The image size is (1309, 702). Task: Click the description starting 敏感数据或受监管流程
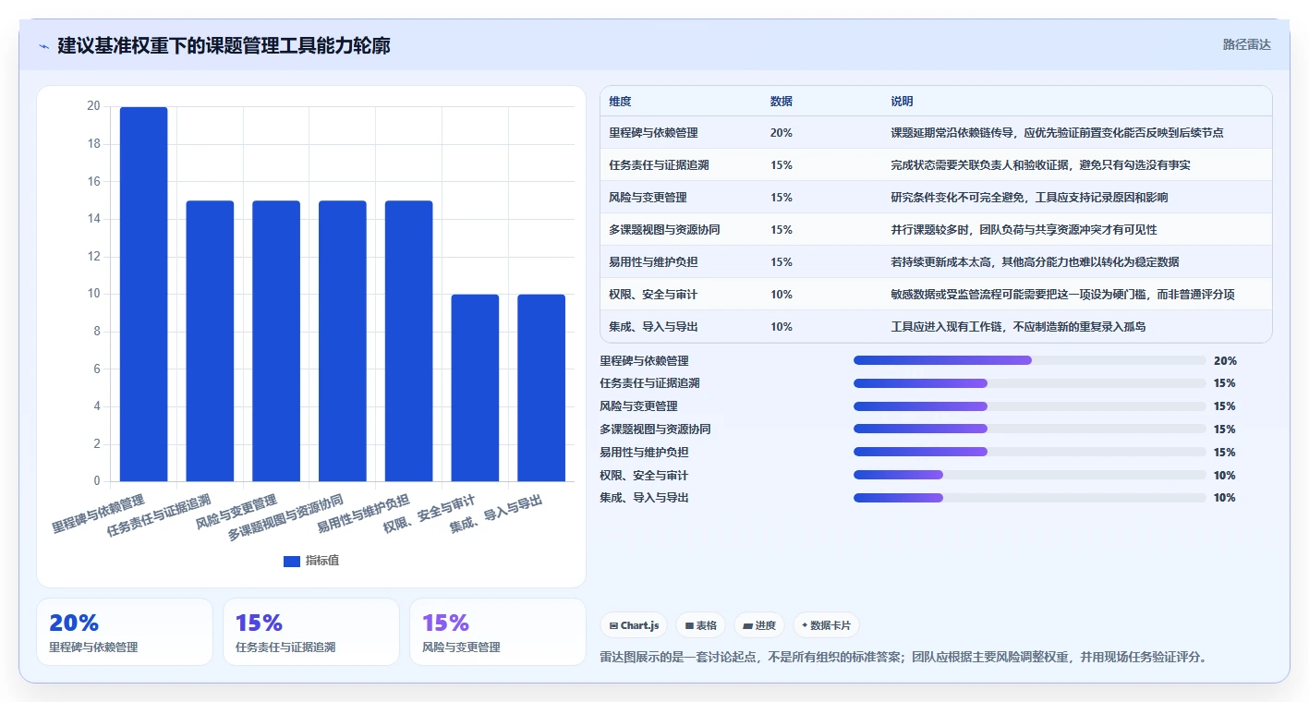click(1062, 294)
